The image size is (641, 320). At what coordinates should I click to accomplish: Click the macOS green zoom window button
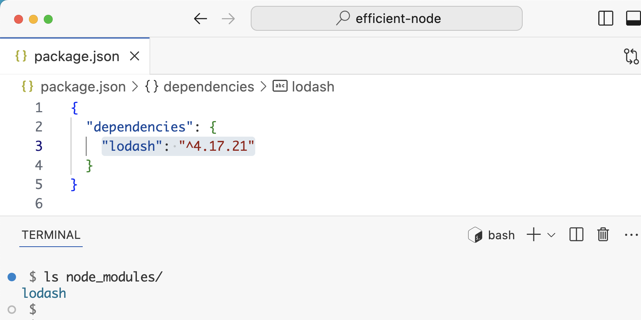point(48,19)
